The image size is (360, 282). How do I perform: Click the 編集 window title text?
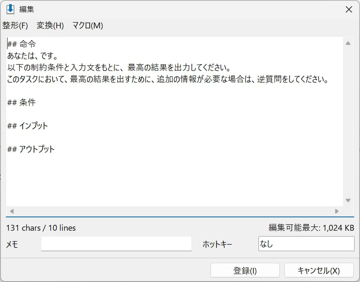point(27,9)
